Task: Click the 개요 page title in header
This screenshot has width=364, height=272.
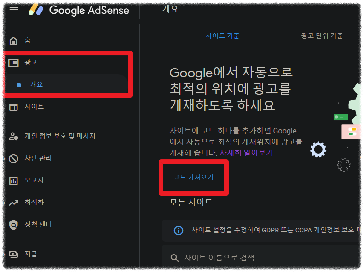Action: [x=170, y=9]
